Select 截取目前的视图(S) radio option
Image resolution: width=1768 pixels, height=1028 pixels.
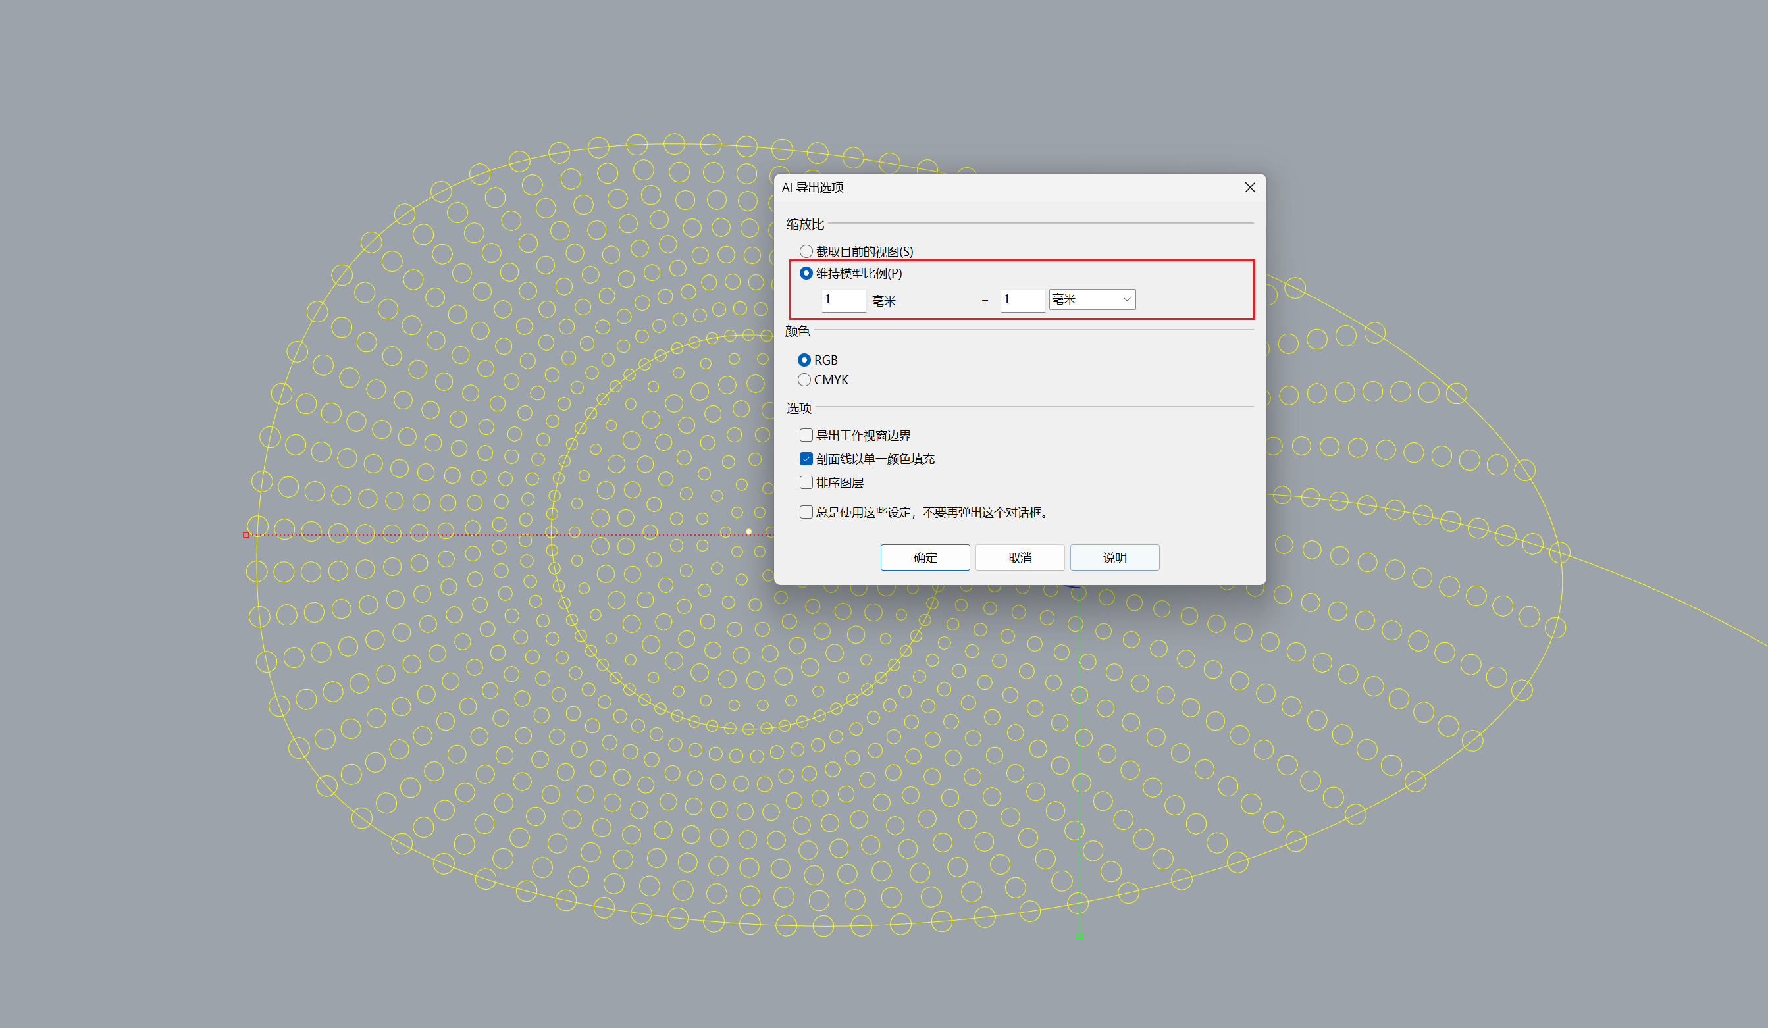click(806, 251)
